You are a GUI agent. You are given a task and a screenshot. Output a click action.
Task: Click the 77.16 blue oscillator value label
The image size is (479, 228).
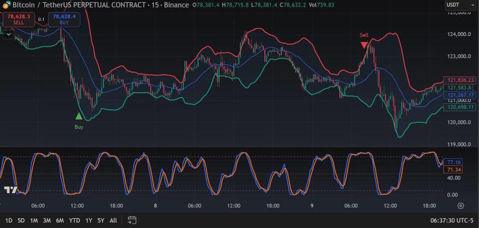452,162
